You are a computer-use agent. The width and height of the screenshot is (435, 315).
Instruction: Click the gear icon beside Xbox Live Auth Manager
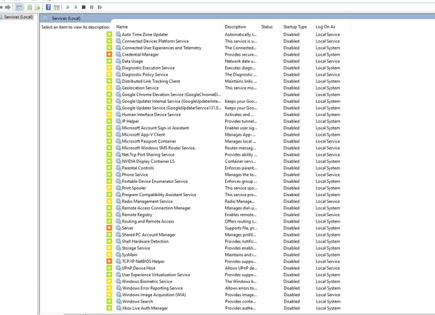click(118, 308)
